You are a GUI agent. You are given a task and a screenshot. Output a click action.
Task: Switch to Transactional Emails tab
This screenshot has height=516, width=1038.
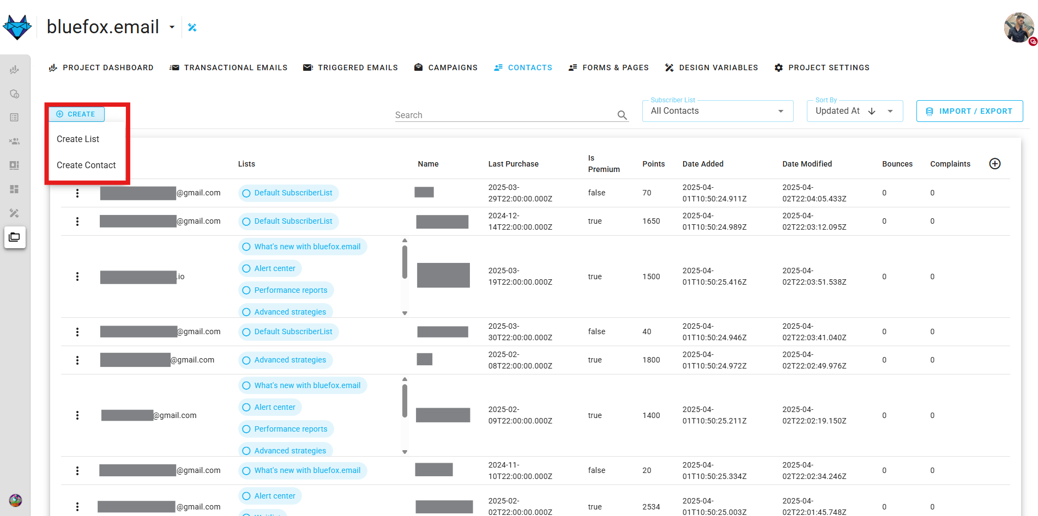click(x=228, y=67)
